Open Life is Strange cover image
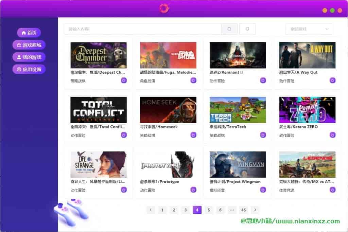348x232 pixels. [x=99, y=164]
